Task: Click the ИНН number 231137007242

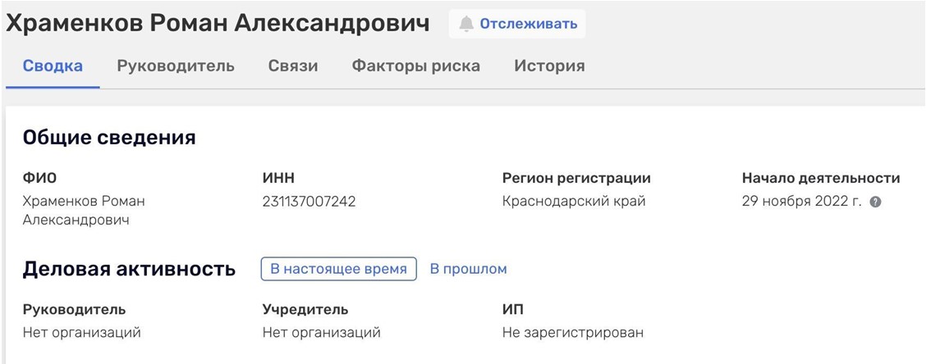Action: click(309, 201)
